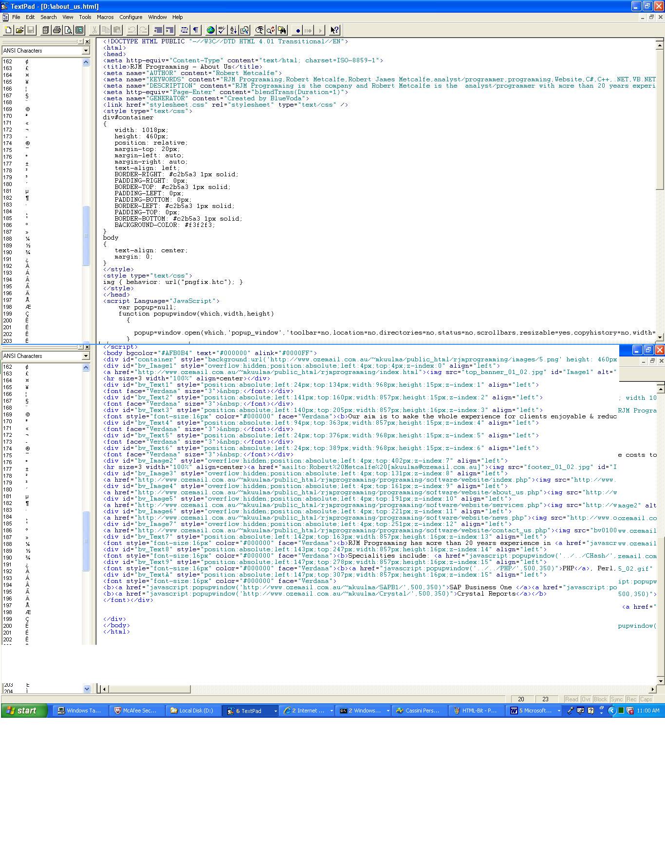
Task: Click the Cut scissors icon
Action: click(x=94, y=30)
